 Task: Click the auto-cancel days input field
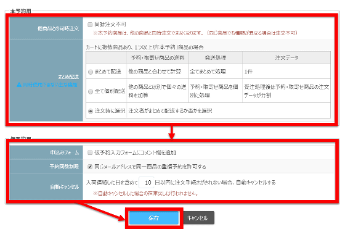(147, 182)
